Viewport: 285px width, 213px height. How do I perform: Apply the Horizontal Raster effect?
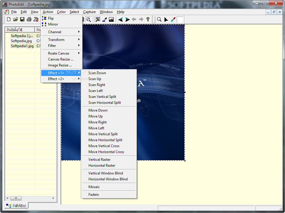tap(109, 166)
